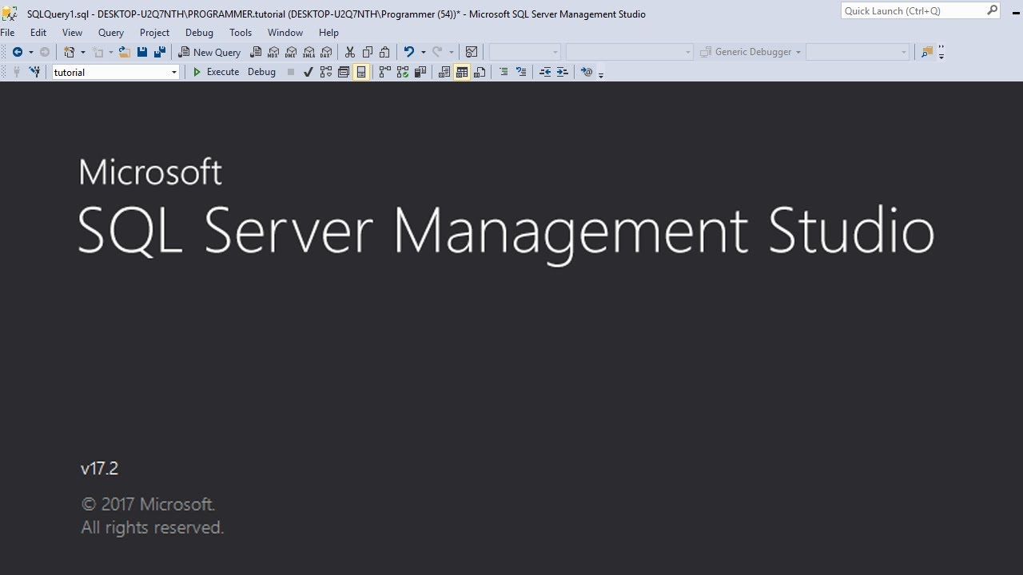Screen dimensions: 1023x575
Task: Click the Cancel Executing Query stop icon
Action: tap(291, 72)
